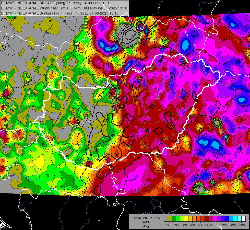Click the 900 value on legend scale
This screenshot has width=250, height=230.
coord(200,225)
